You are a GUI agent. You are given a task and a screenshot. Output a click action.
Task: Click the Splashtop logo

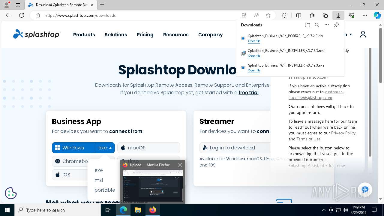click(37, 34)
